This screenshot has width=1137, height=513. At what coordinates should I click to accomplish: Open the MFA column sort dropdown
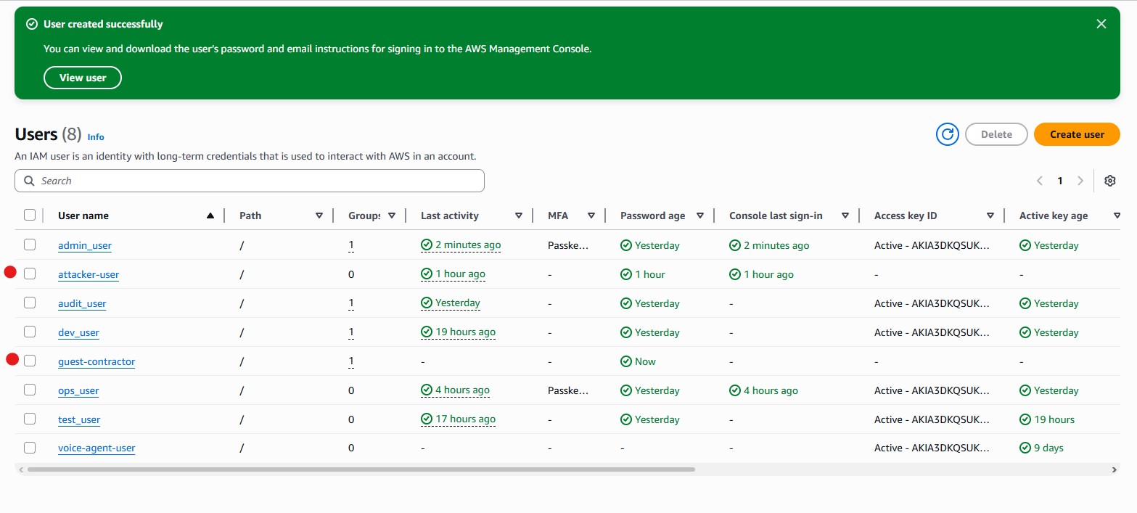tap(591, 216)
